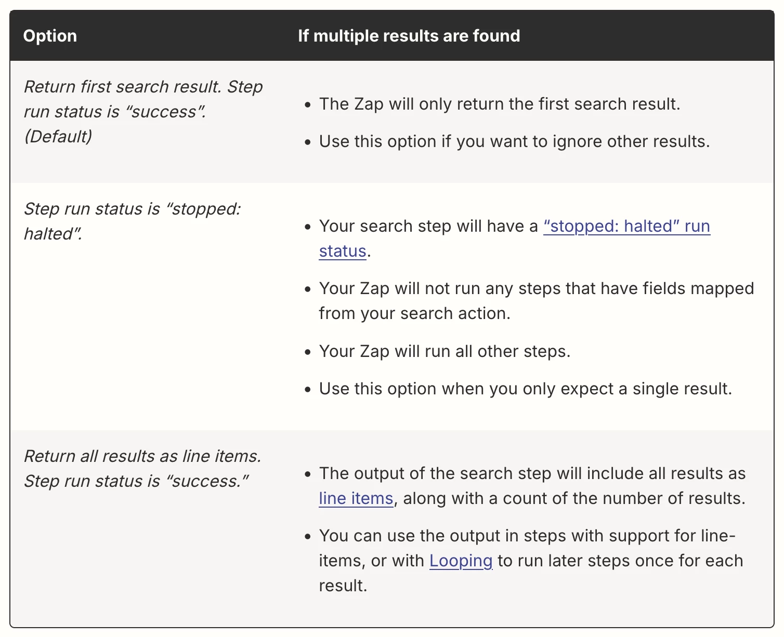
Task: Click "to run later steps once for each result" text
Action: pyautogui.click(x=531, y=573)
